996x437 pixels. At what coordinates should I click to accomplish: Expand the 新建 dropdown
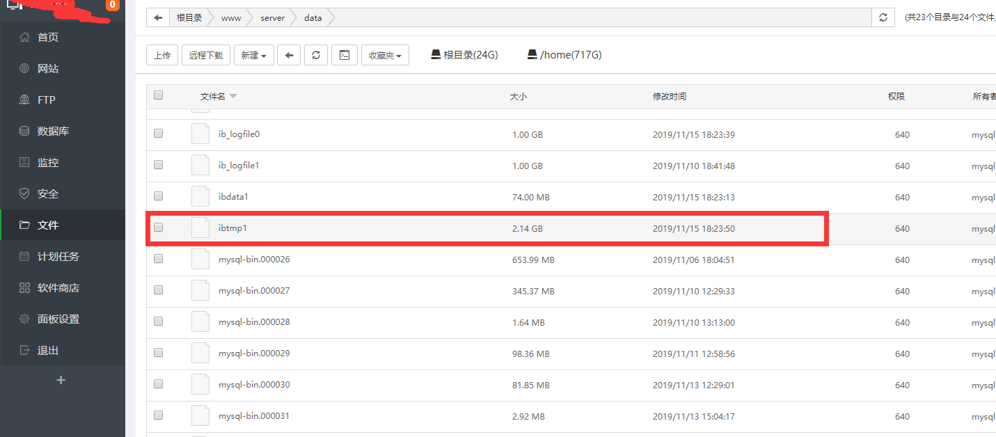click(253, 55)
